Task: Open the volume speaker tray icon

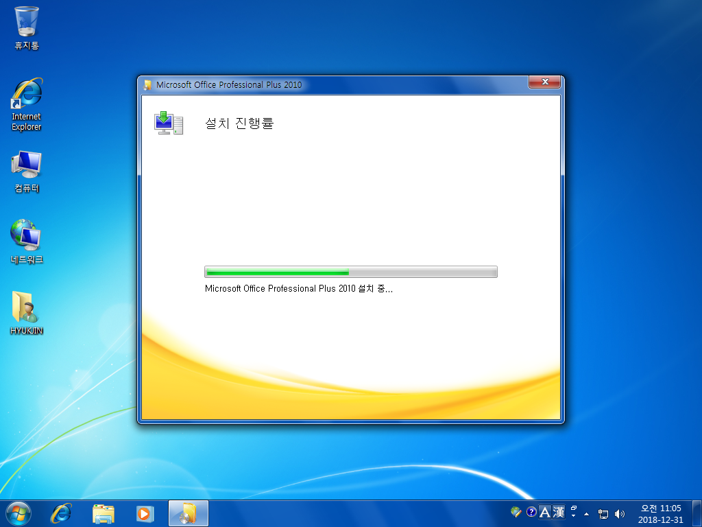Action: (x=620, y=514)
